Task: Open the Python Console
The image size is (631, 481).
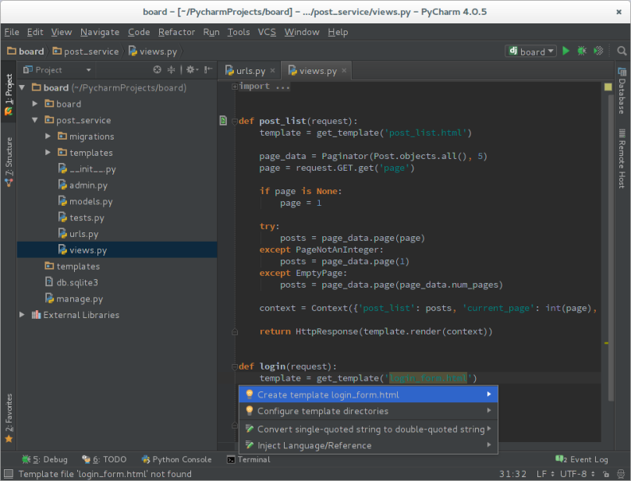Action: point(176,459)
